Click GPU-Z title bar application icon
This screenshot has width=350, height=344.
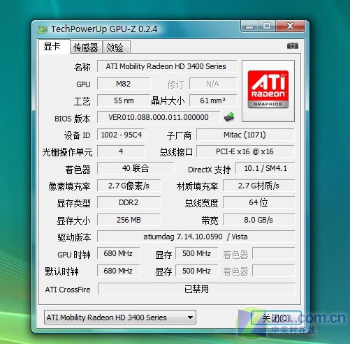43,29
